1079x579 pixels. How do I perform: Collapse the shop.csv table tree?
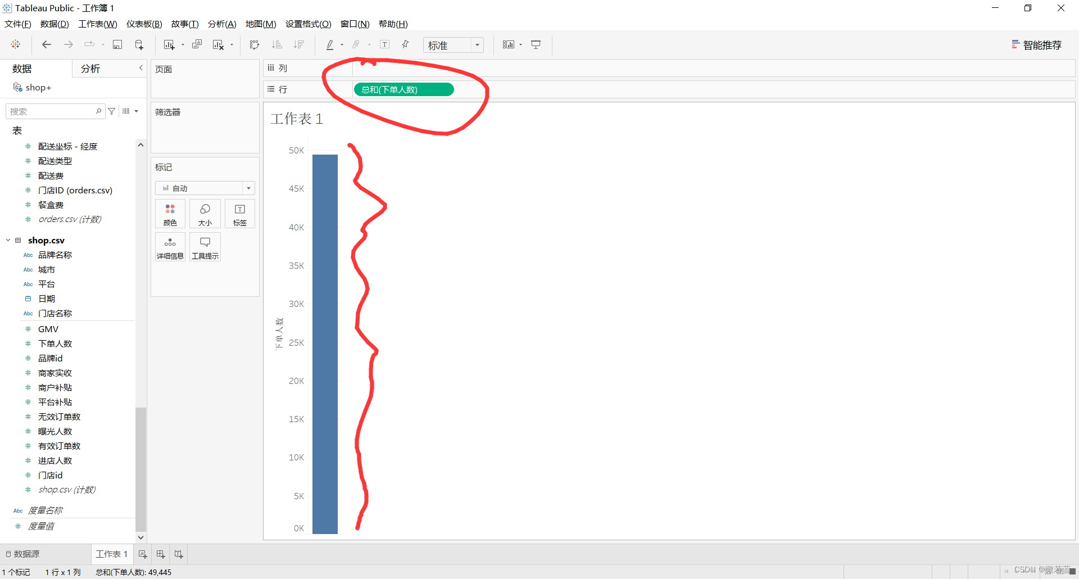click(8, 240)
